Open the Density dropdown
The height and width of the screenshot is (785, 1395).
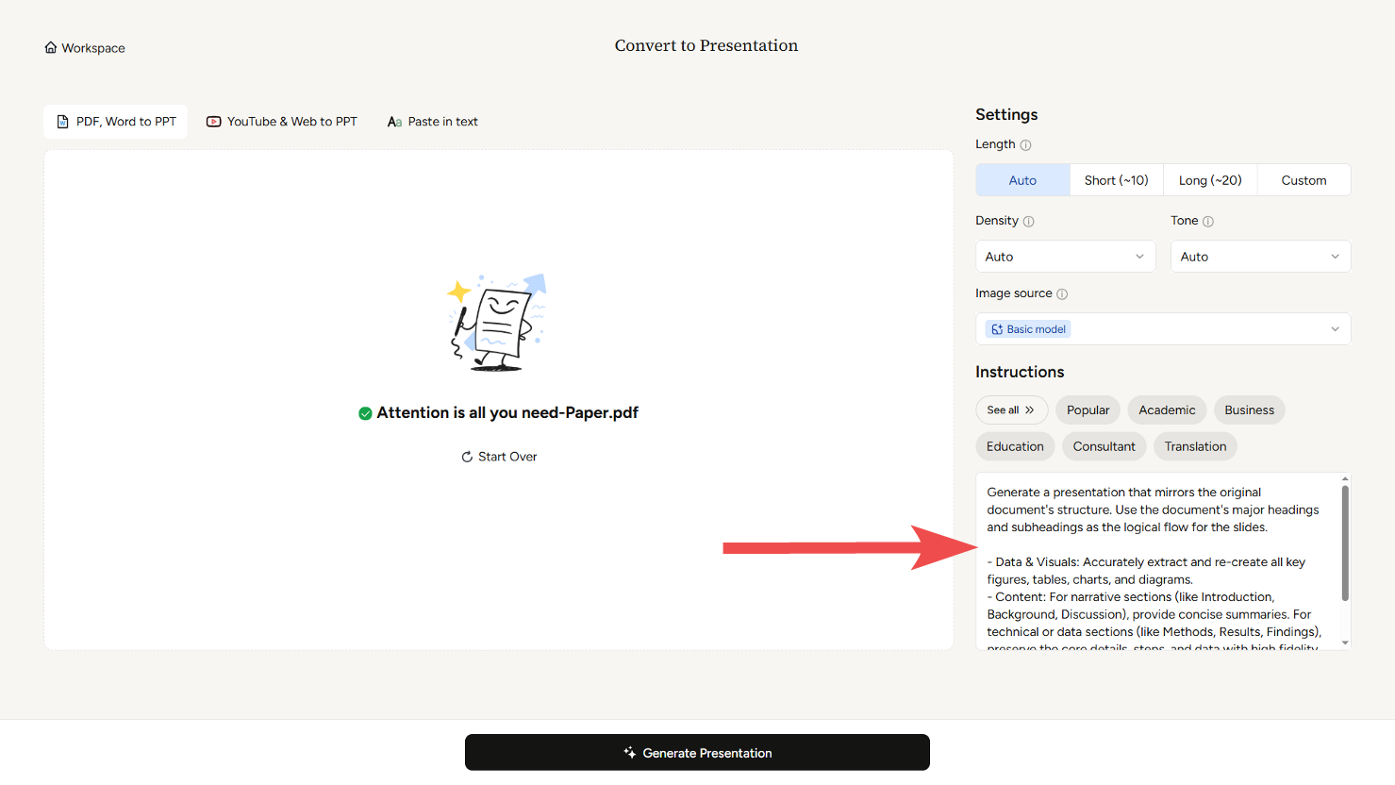1065,257
